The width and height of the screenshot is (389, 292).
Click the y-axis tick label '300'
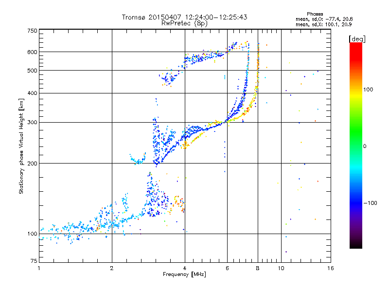(32, 123)
